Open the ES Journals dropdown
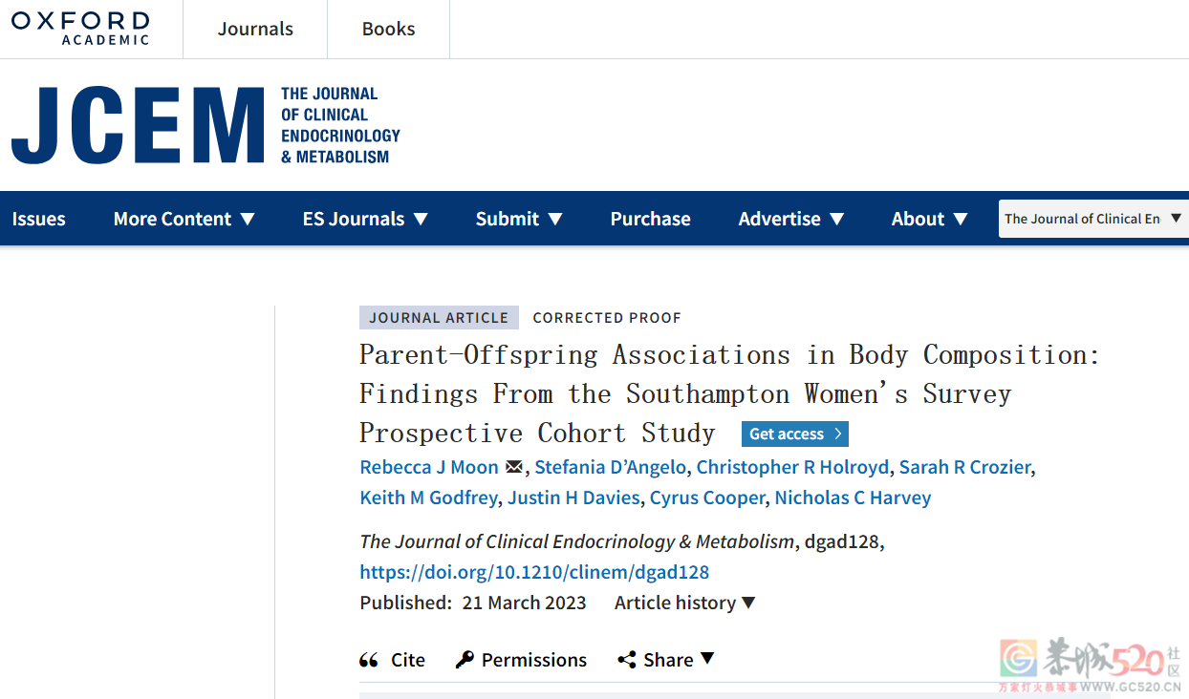Screen dimensions: 1189x699 coord(365,219)
